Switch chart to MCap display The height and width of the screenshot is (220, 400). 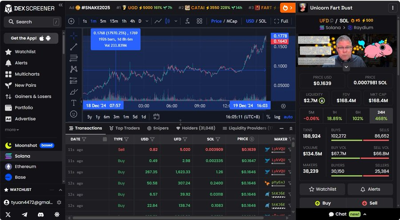point(232,21)
